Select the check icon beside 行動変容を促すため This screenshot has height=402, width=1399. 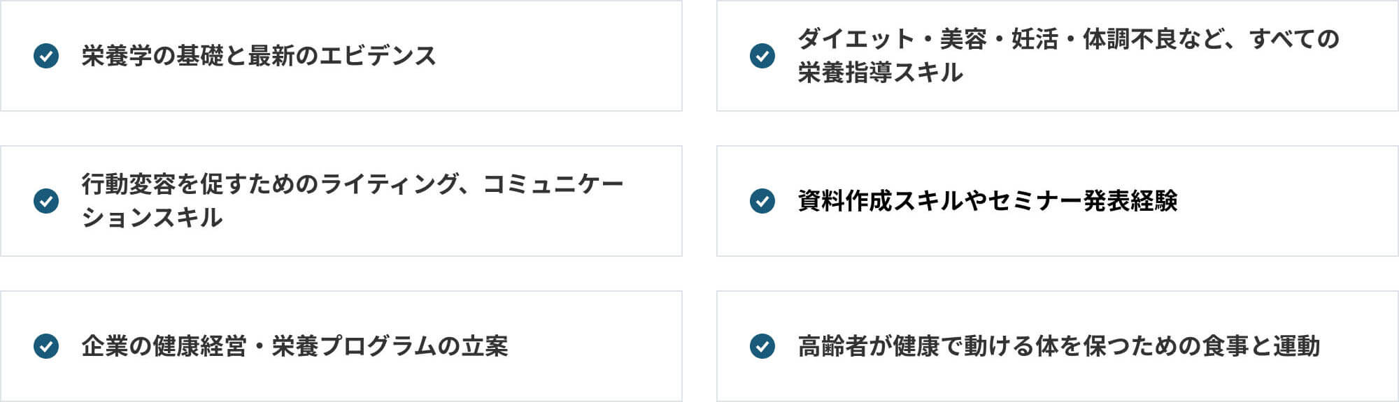point(46,201)
